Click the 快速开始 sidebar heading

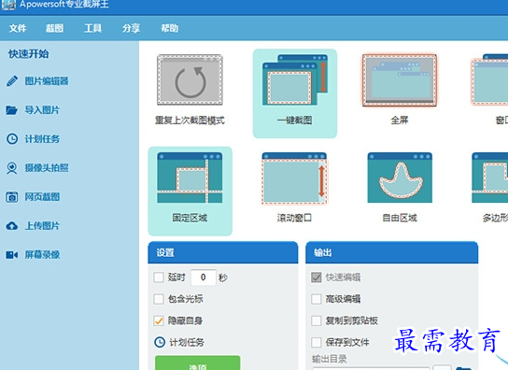click(29, 54)
